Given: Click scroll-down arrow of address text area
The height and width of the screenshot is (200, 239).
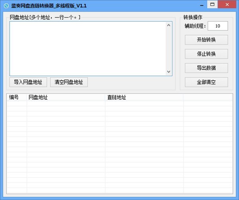Looking at the screenshot, I should pos(168,72).
